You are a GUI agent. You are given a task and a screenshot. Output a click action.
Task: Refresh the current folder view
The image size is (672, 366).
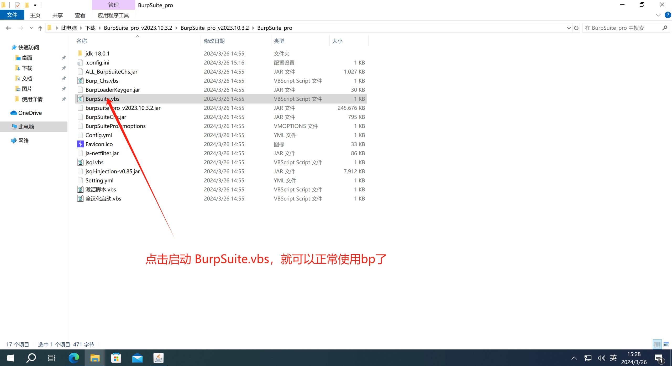click(x=576, y=28)
